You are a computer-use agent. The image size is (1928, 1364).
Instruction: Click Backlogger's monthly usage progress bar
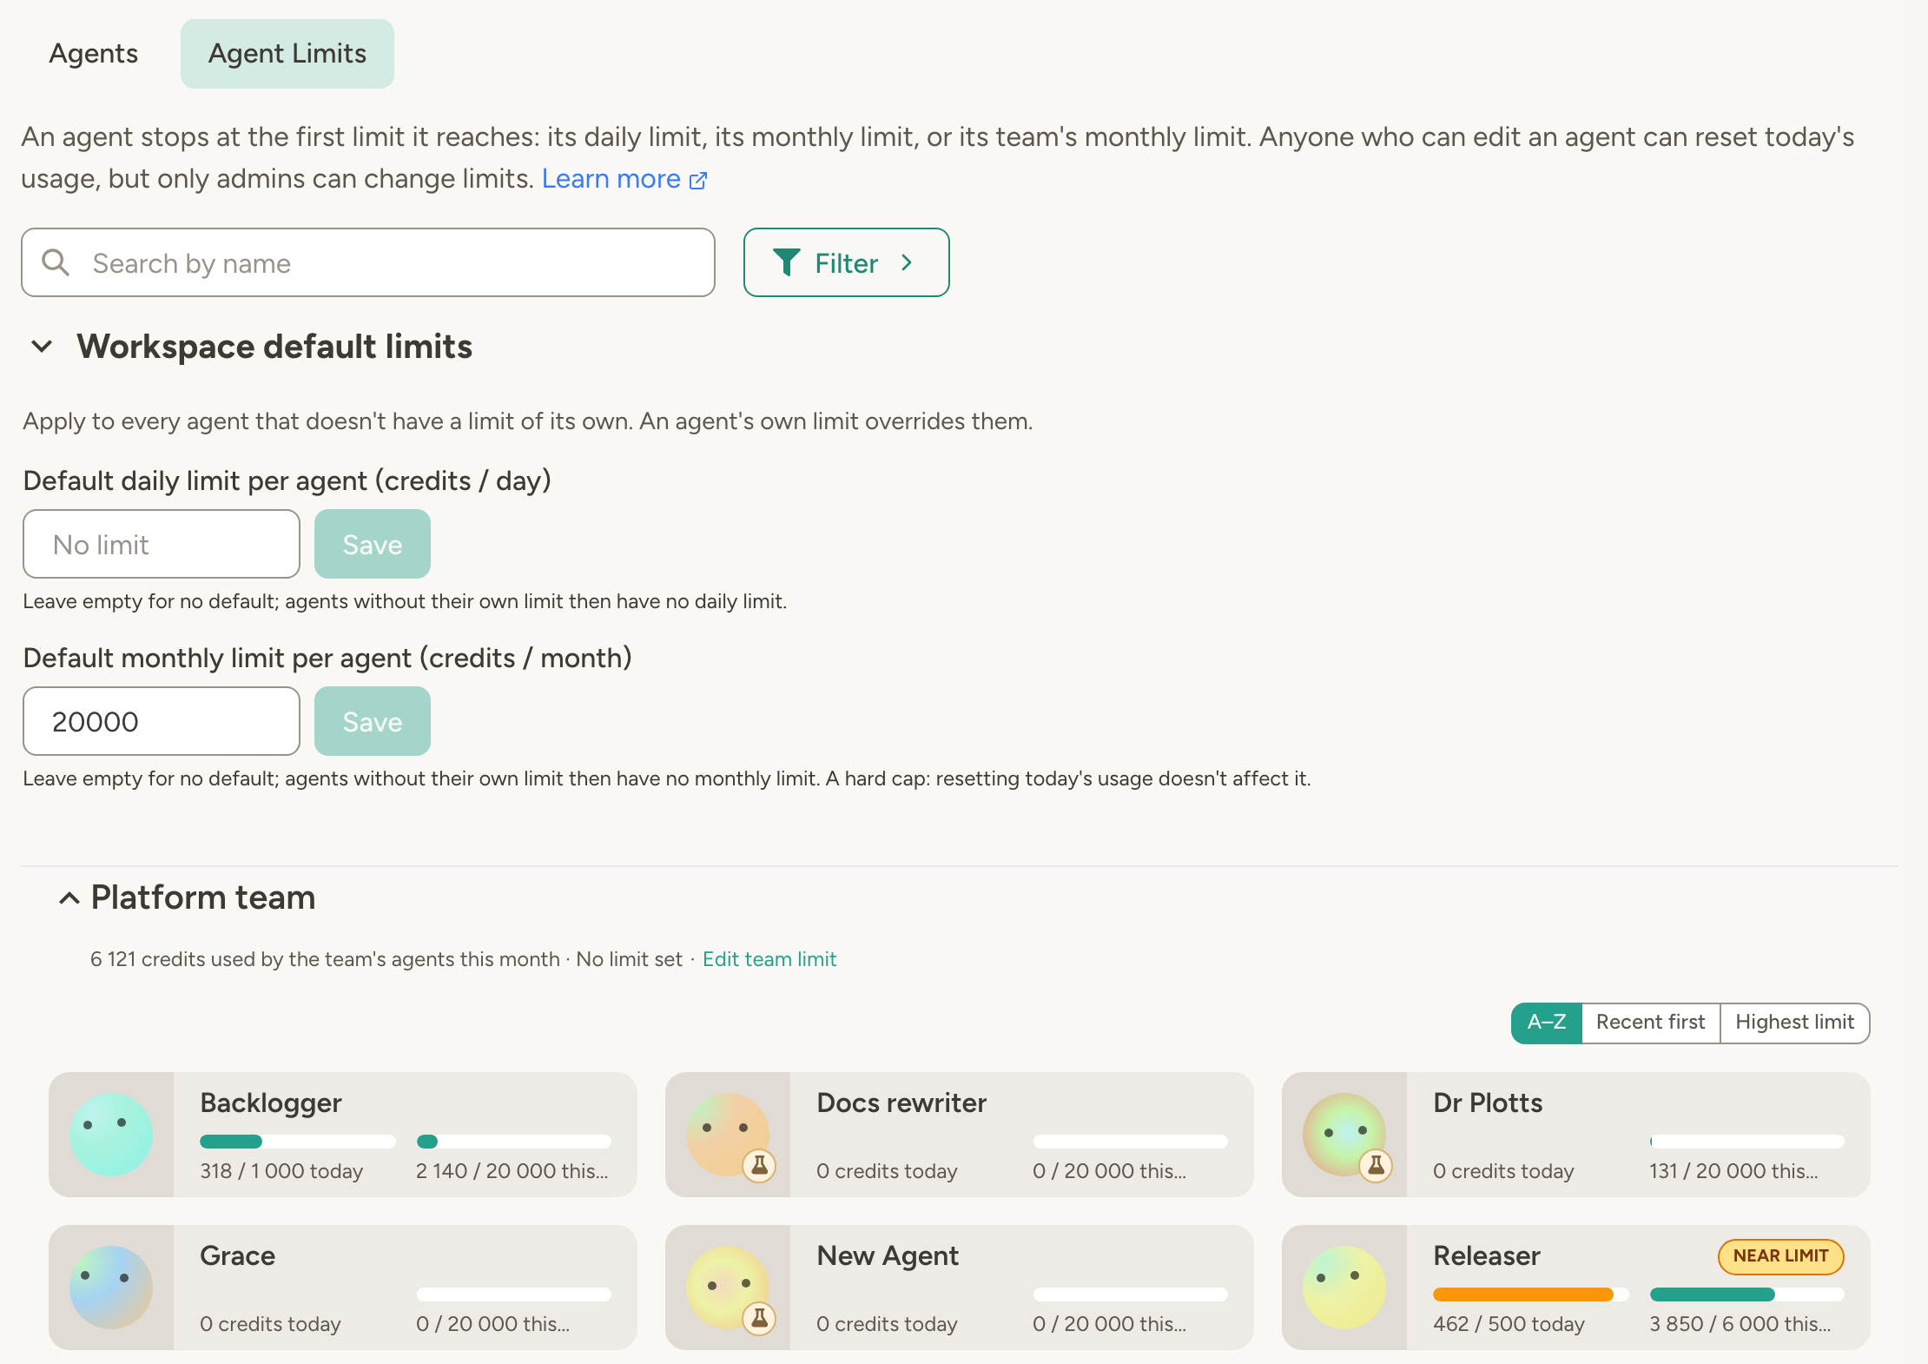513,1142
